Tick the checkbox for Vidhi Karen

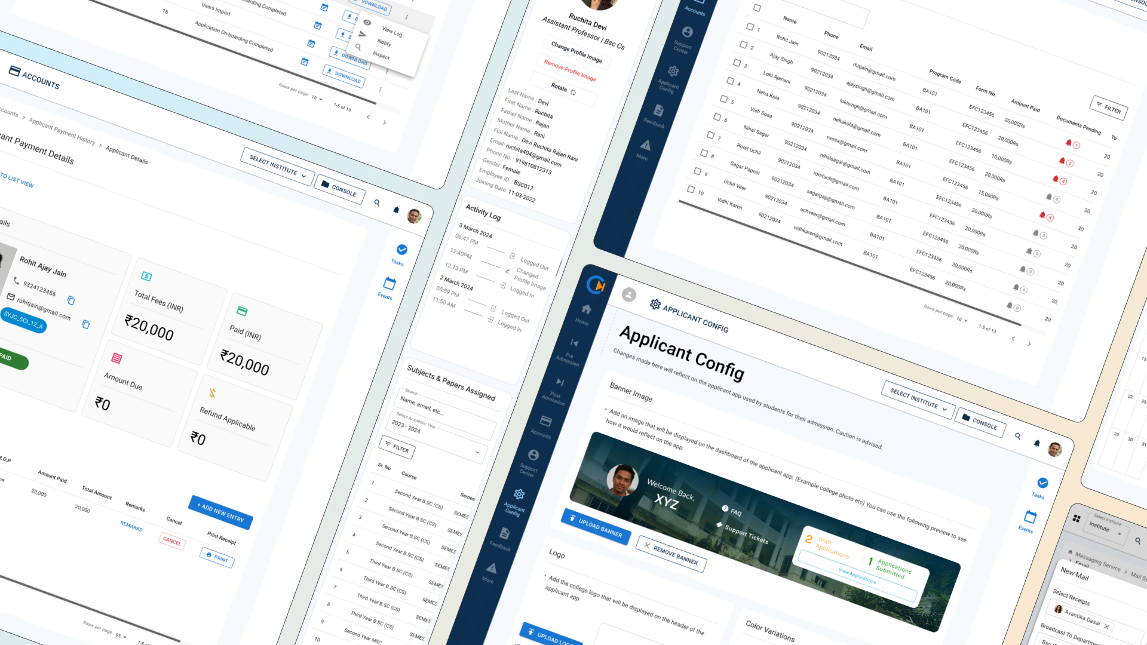point(691,189)
